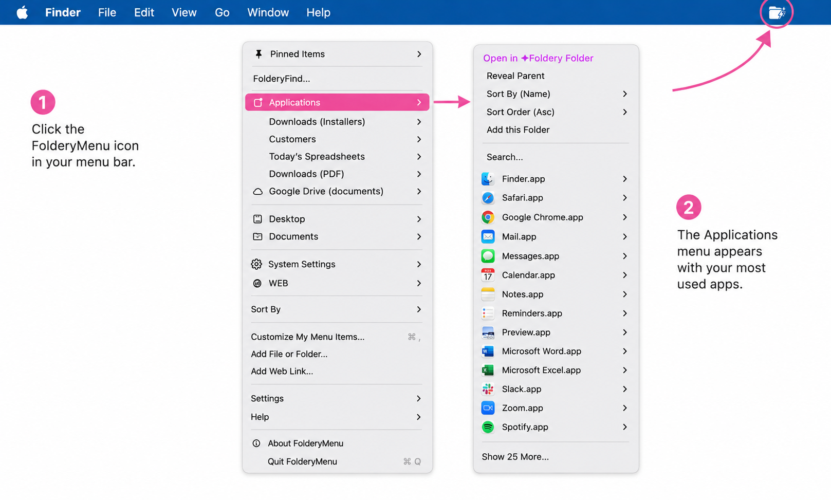Screen dimensions: 831x500
Task: Expand chevron next to Microsoft Word.app
Action: tap(624, 351)
